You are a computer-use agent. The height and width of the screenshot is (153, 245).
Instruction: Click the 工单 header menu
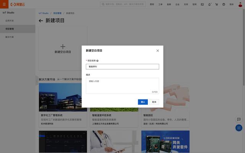(160, 4)
